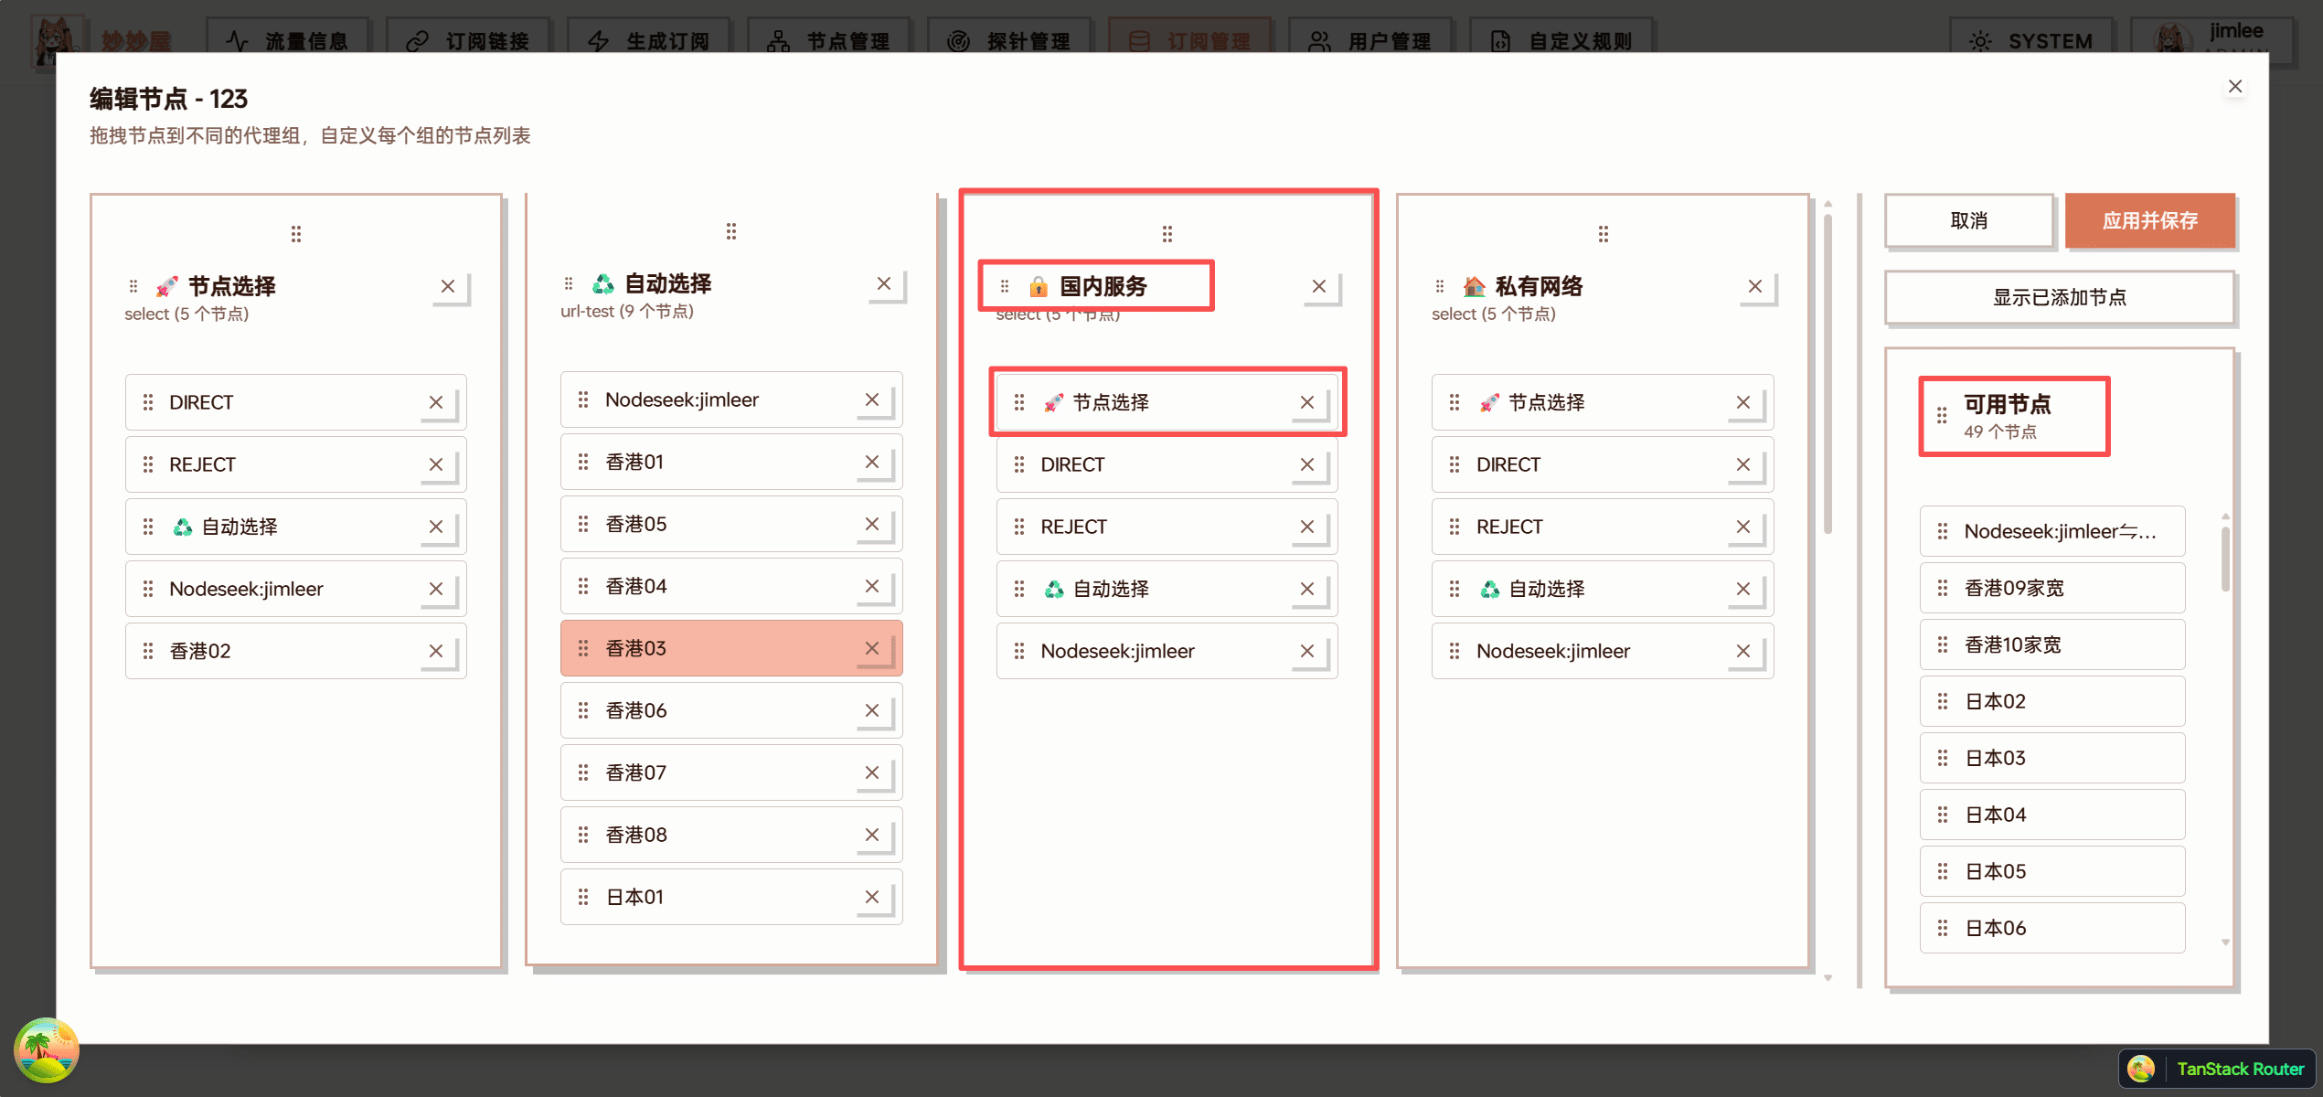
Task: Open the jimlee user account menu
Action: (2222, 40)
